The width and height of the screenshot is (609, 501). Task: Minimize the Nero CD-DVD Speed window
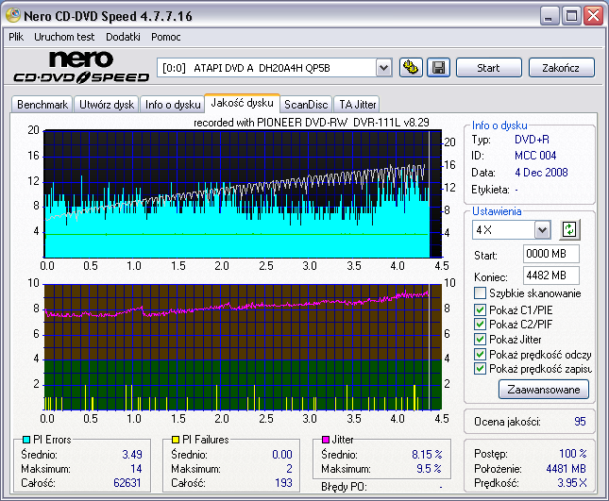(x=549, y=16)
